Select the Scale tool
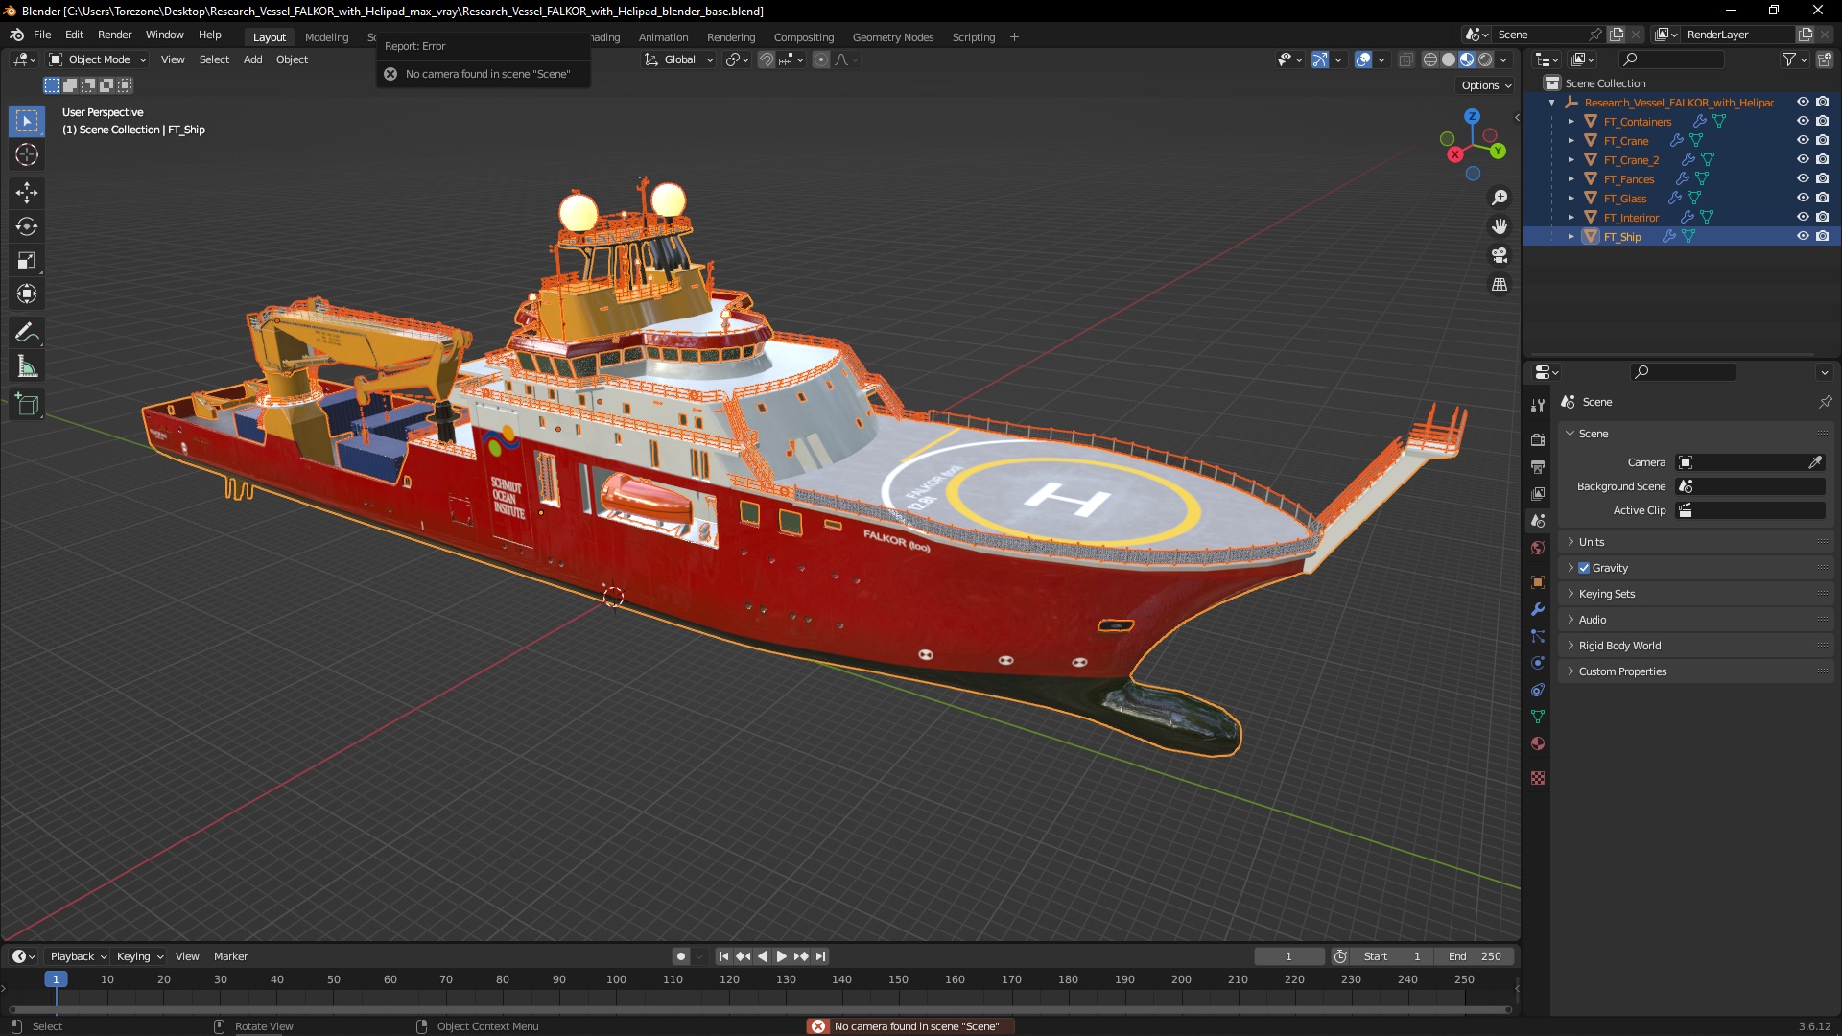This screenshot has height=1036, width=1842. (x=27, y=260)
